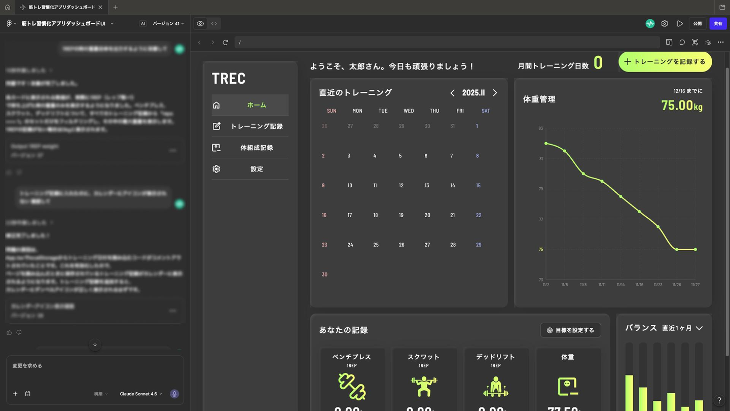Give thumbs up to the chat response
The height and width of the screenshot is (411, 730).
coord(9,333)
